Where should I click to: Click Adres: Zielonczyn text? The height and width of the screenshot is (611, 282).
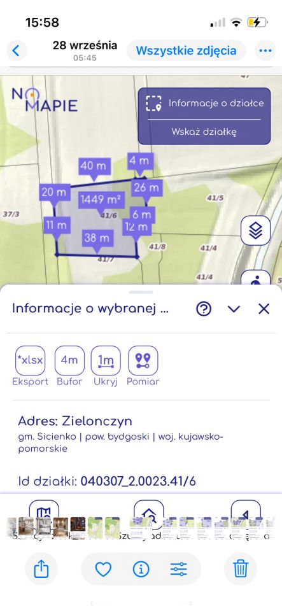click(x=75, y=421)
